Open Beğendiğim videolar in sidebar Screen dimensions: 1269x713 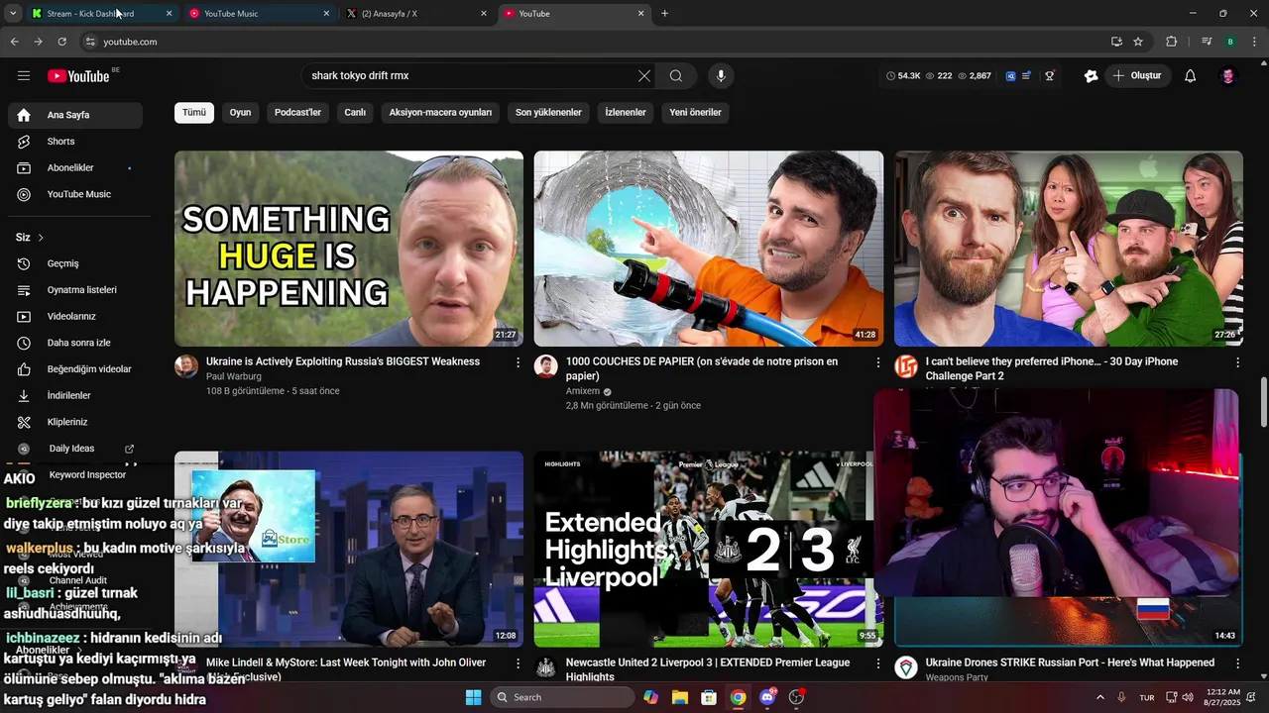coord(75,369)
